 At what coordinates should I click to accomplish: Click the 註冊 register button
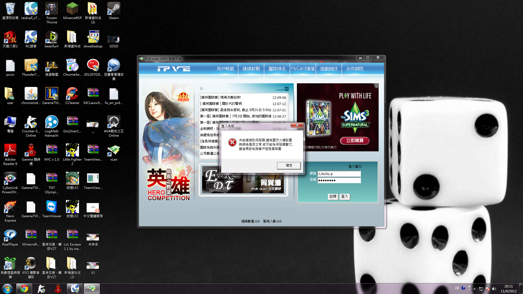coord(333,197)
